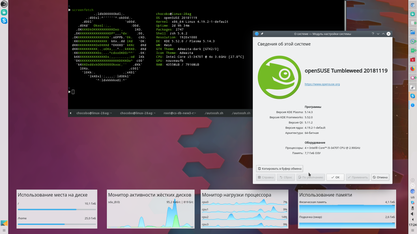This screenshot has width=417, height=234.
Task: Open pink circle app launcher in right panel
Action: (412, 78)
